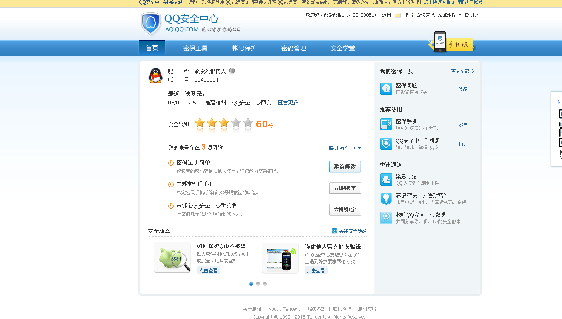This screenshot has width=562, height=319.
Task: Click 修改 next to 密保问题
Action: point(463,89)
